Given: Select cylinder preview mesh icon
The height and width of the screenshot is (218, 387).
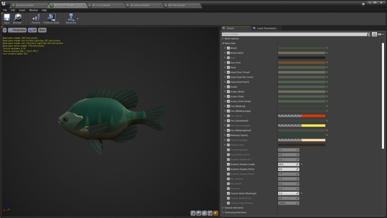Looking at the screenshot, I should pyautogui.click(x=193, y=213).
